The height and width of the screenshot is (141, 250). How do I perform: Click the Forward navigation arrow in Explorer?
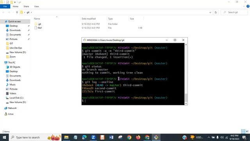point(9,12)
